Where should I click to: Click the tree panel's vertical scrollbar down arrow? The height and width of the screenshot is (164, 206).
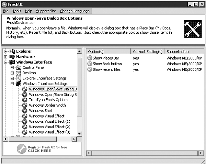tap(80, 133)
